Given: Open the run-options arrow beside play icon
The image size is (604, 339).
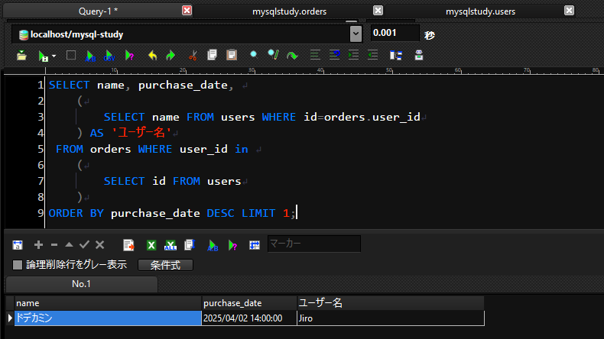Looking at the screenshot, I should pos(54,56).
